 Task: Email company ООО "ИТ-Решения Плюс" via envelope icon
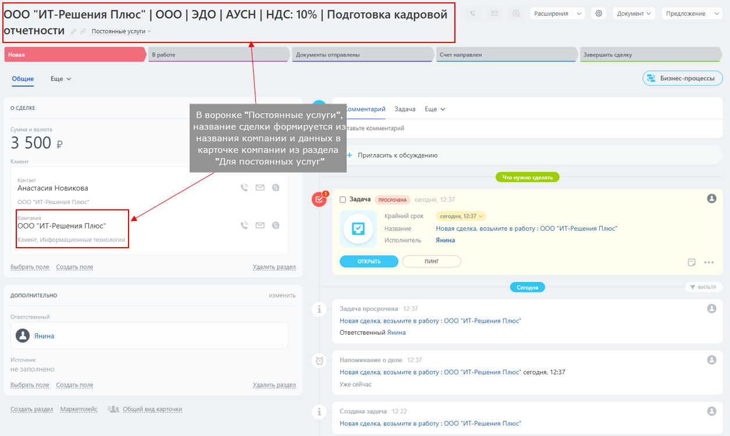point(260,226)
